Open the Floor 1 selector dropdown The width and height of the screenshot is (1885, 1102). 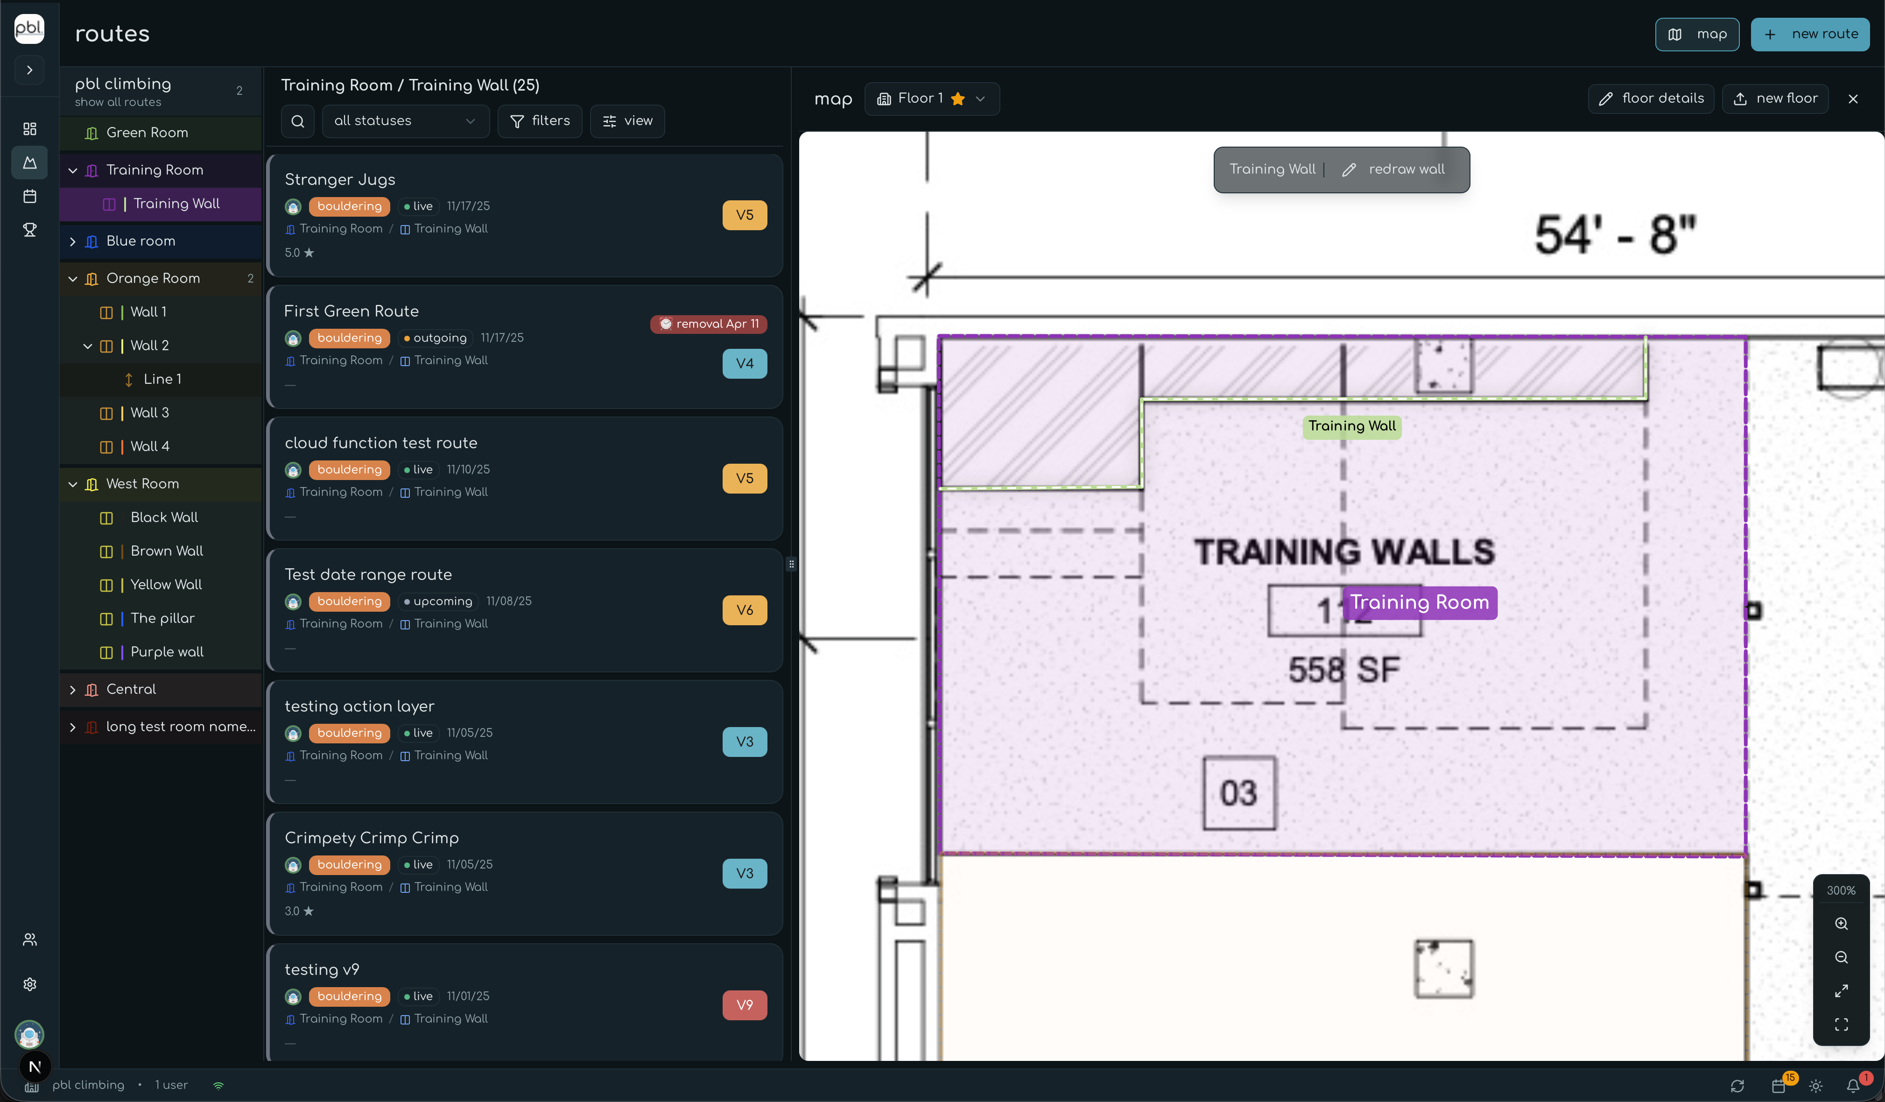[931, 99]
